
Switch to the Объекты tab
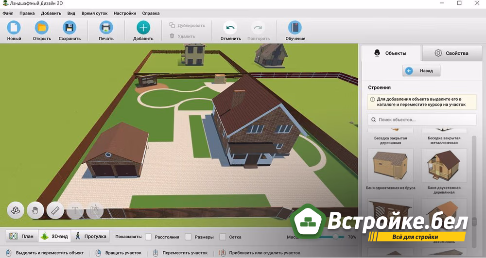(391, 53)
